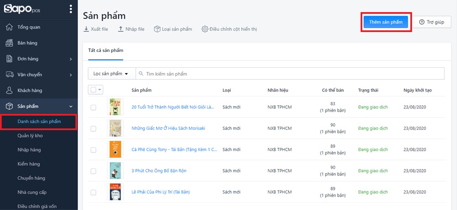Image resolution: width=457 pixels, height=210 pixels.
Task: Check the box for Những Giấc Mơ Ở Hiệu Sách Morisaki
Action: point(93,128)
